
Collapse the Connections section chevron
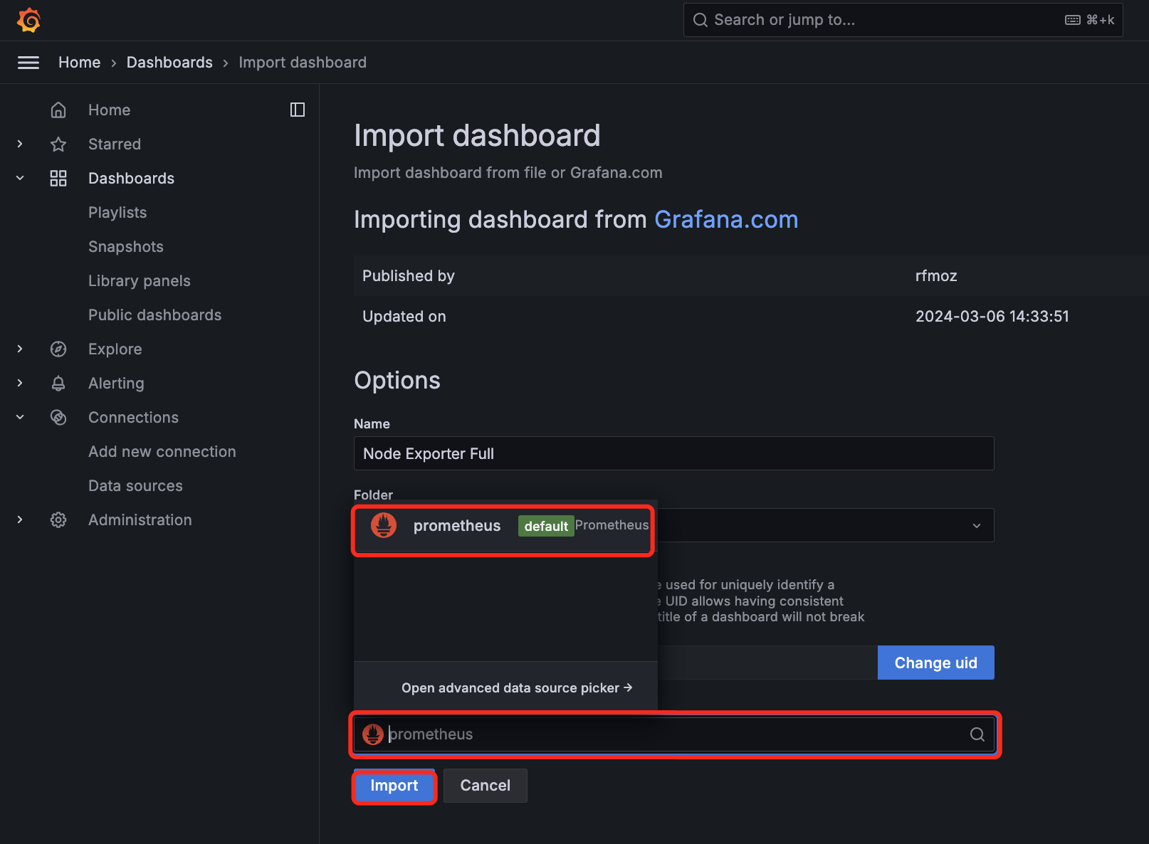(20, 417)
